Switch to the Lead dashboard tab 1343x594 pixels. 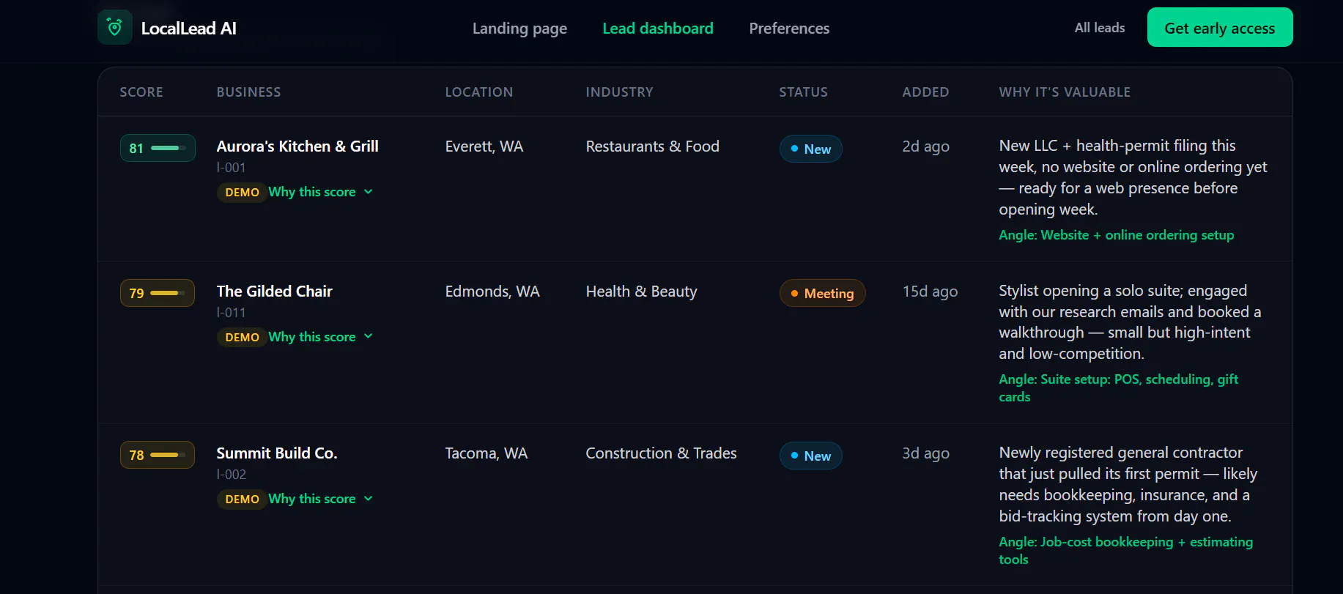click(658, 29)
